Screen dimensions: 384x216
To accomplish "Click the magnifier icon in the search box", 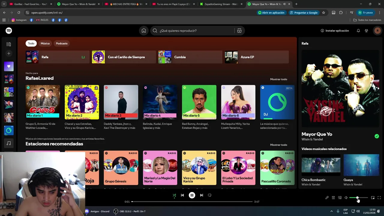I will point(155,31).
